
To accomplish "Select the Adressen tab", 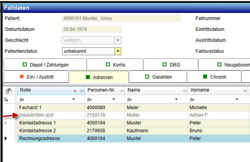I will (99, 77).
